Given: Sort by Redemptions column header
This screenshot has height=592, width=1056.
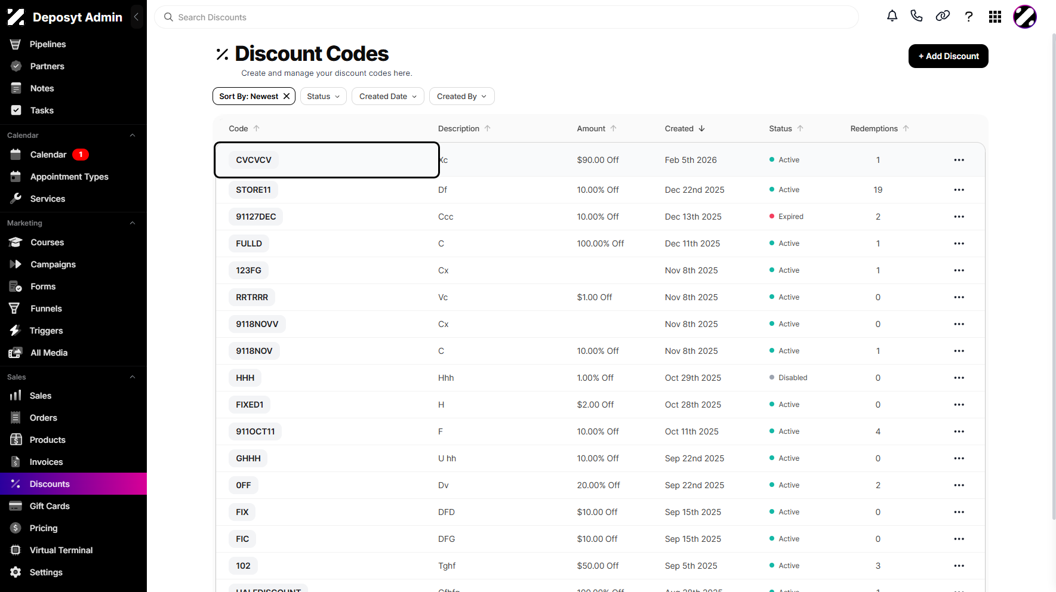Looking at the screenshot, I should click(879, 128).
